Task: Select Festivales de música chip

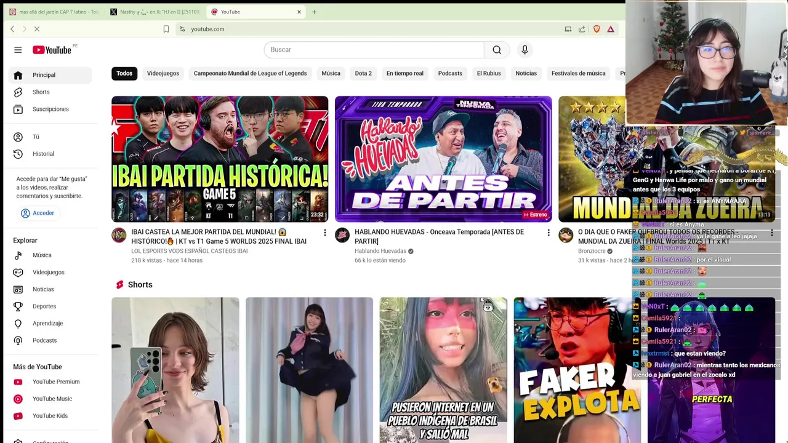Action: pos(579,73)
